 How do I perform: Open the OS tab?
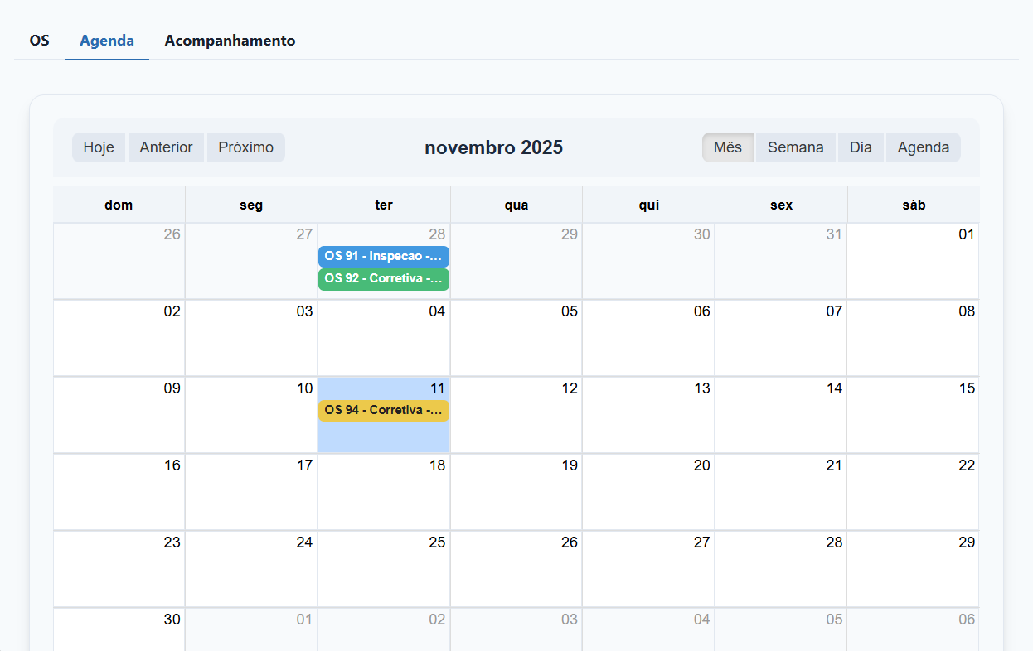point(39,41)
